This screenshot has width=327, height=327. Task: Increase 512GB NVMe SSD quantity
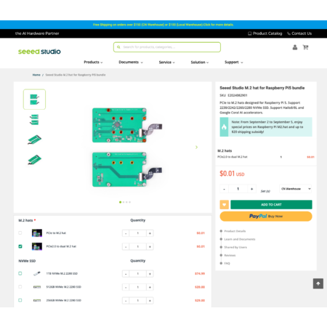(150, 287)
